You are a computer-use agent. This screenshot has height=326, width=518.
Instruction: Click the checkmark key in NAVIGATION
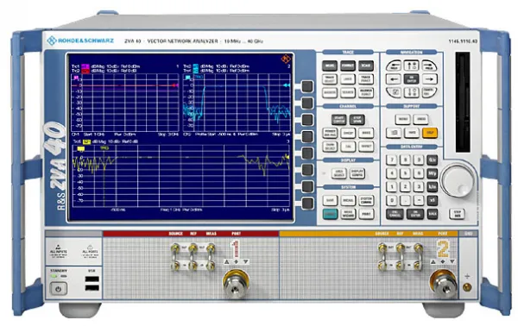click(x=395, y=92)
